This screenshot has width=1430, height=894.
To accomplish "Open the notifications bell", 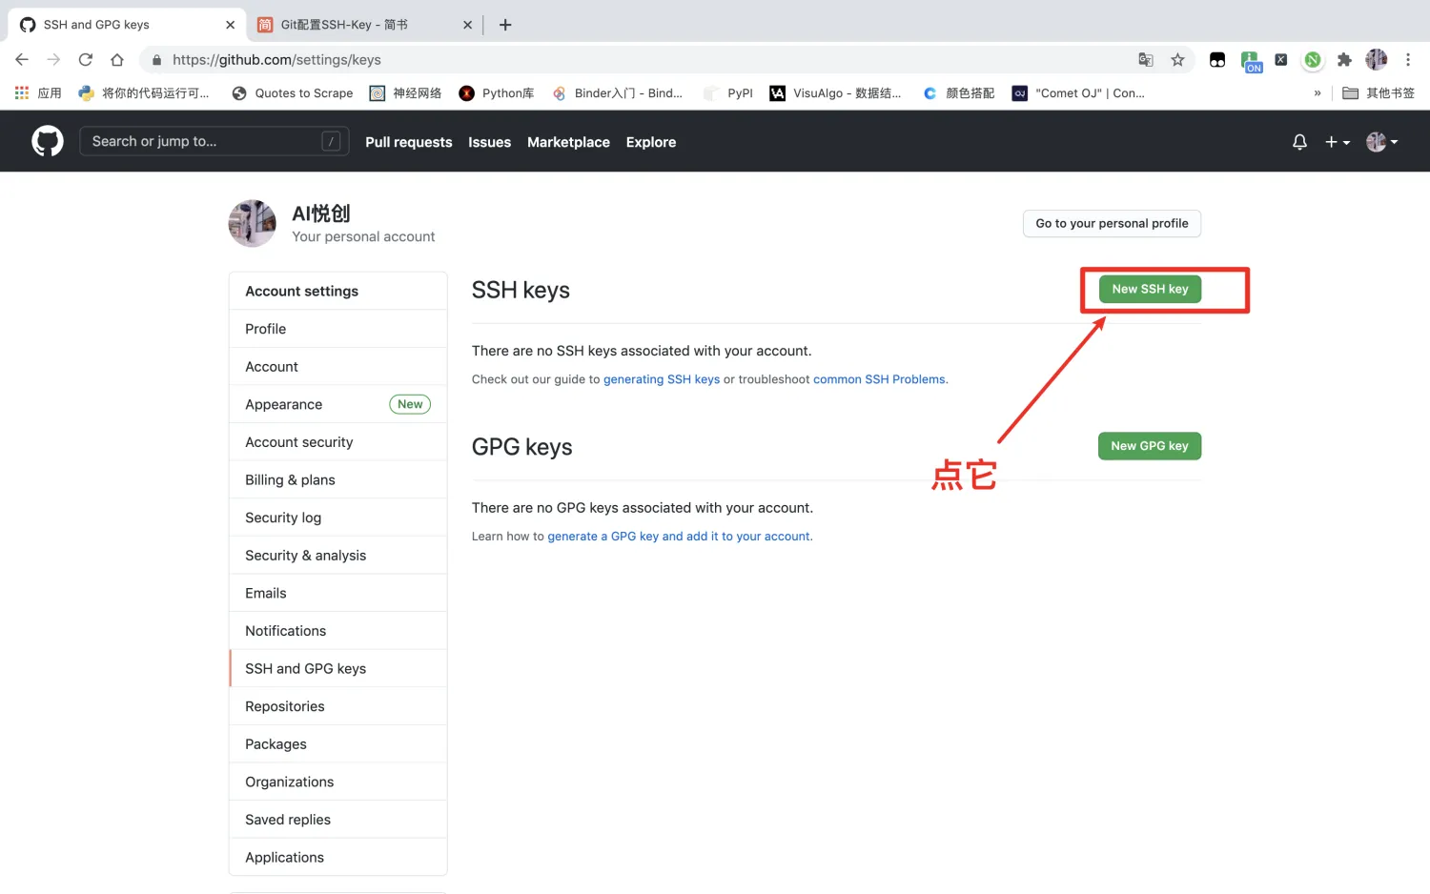I will (1299, 142).
